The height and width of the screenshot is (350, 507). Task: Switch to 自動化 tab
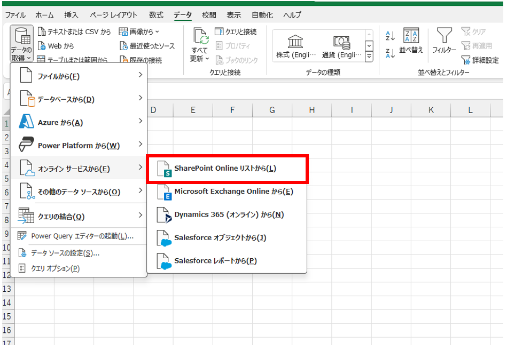click(262, 15)
